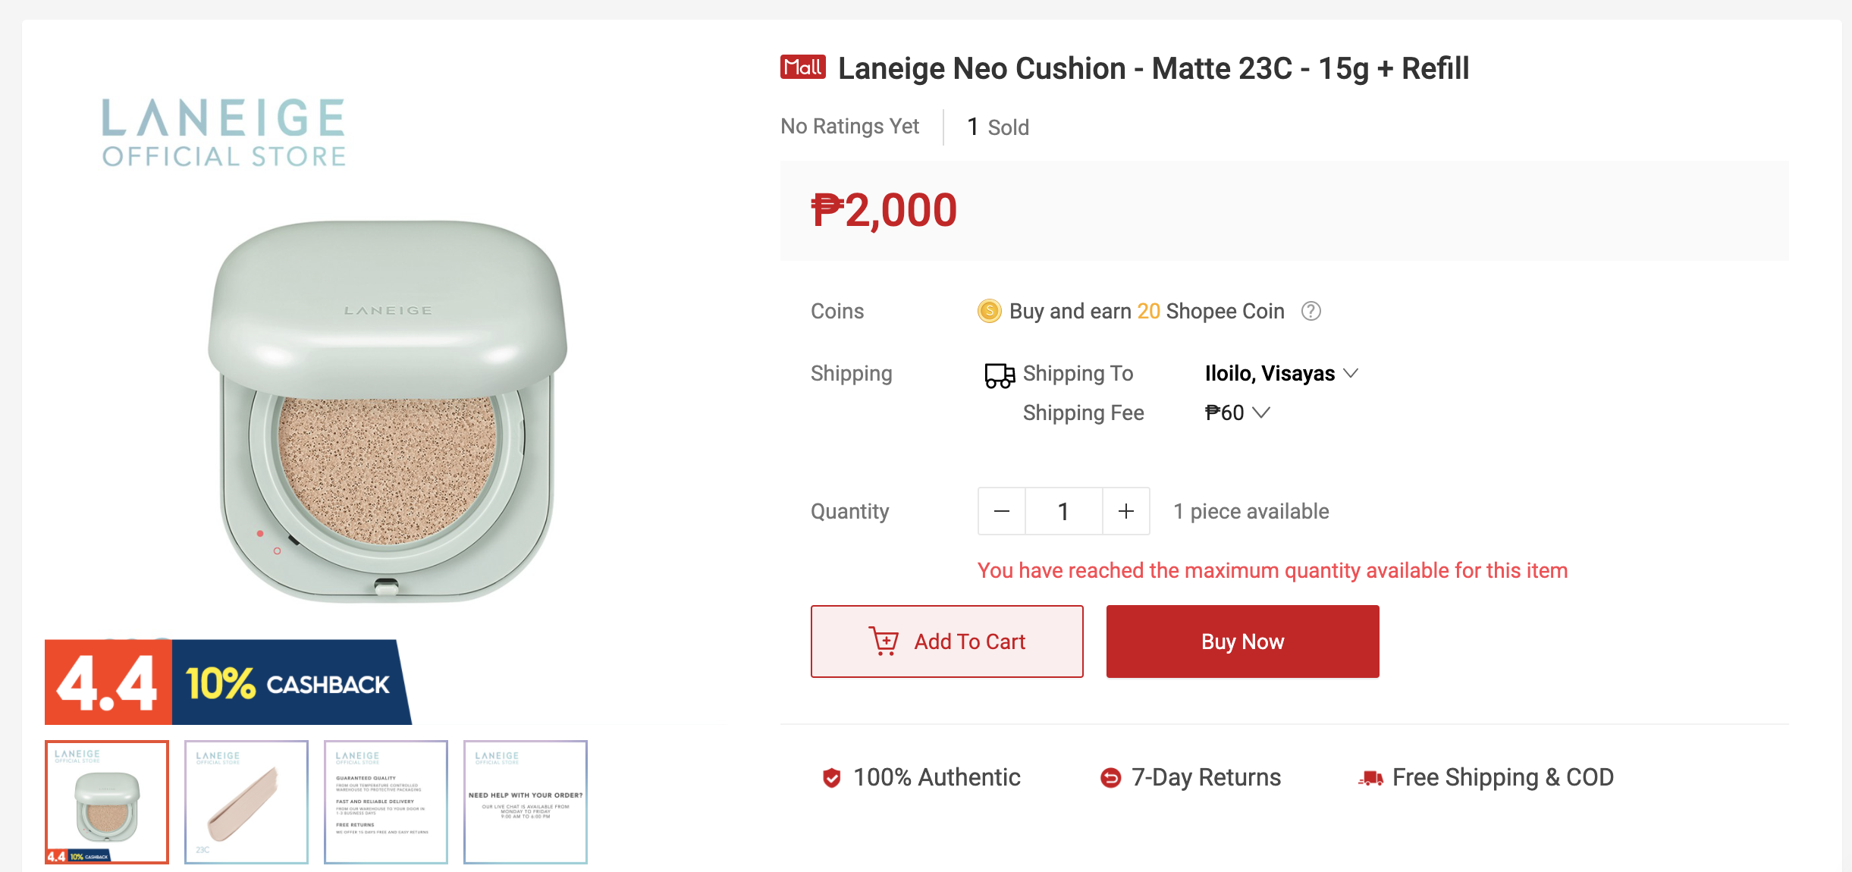Viewport: 1852px width, 872px height.
Task: Click the Free Shipping & COD truck icon
Action: click(x=1370, y=776)
